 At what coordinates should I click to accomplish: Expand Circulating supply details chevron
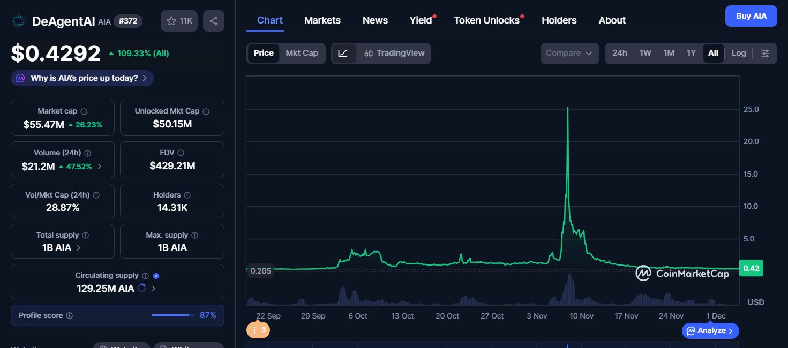click(x=154, y=289)
